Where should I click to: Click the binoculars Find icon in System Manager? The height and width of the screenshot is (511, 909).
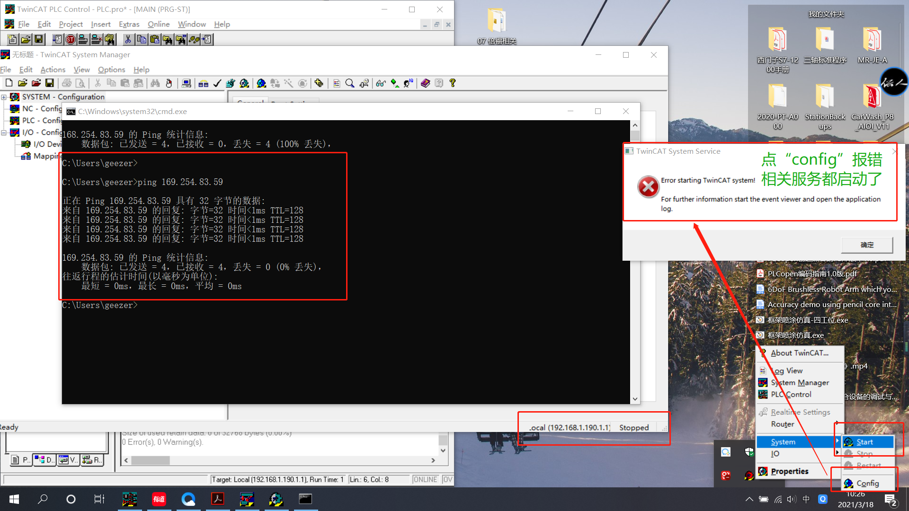(x=155, y=83)
